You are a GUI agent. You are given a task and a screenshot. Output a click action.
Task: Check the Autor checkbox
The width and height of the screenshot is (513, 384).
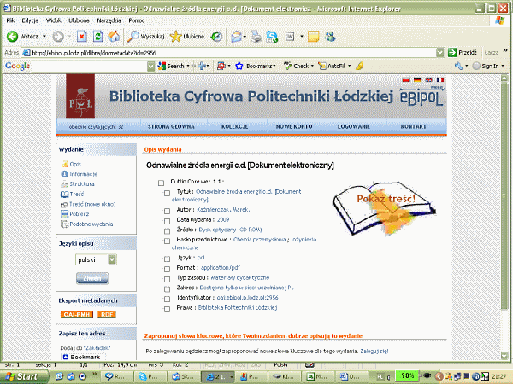click(x=168, y=211)
